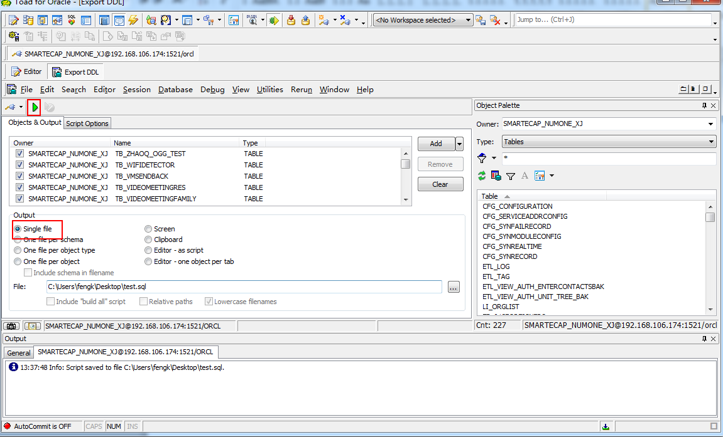This screenshot has width=723, height=437.
Task: Expand the dropdown arrow beside capped filter icon
Action: (494, 158)
